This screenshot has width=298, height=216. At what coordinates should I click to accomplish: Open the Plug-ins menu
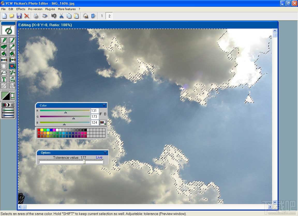pos(50,9)
